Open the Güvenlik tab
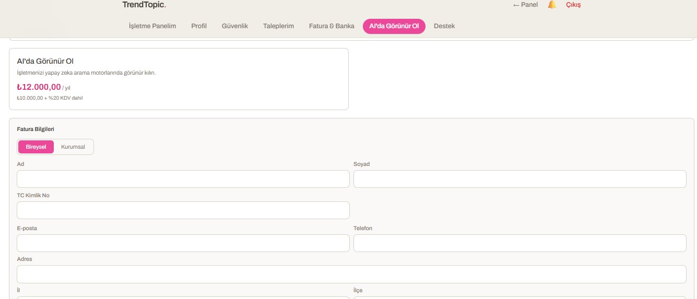Screen dimensions: 697x299 click(235, 26)
